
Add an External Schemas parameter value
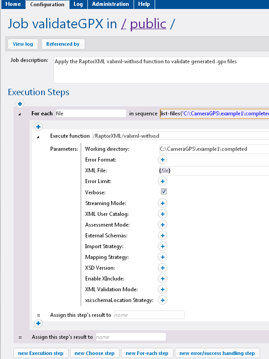coord(163,236)
